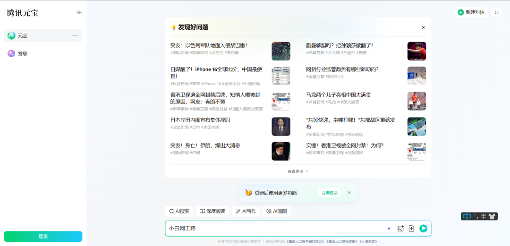Open the 东风快递 东部战区 headline

(350, 123)
